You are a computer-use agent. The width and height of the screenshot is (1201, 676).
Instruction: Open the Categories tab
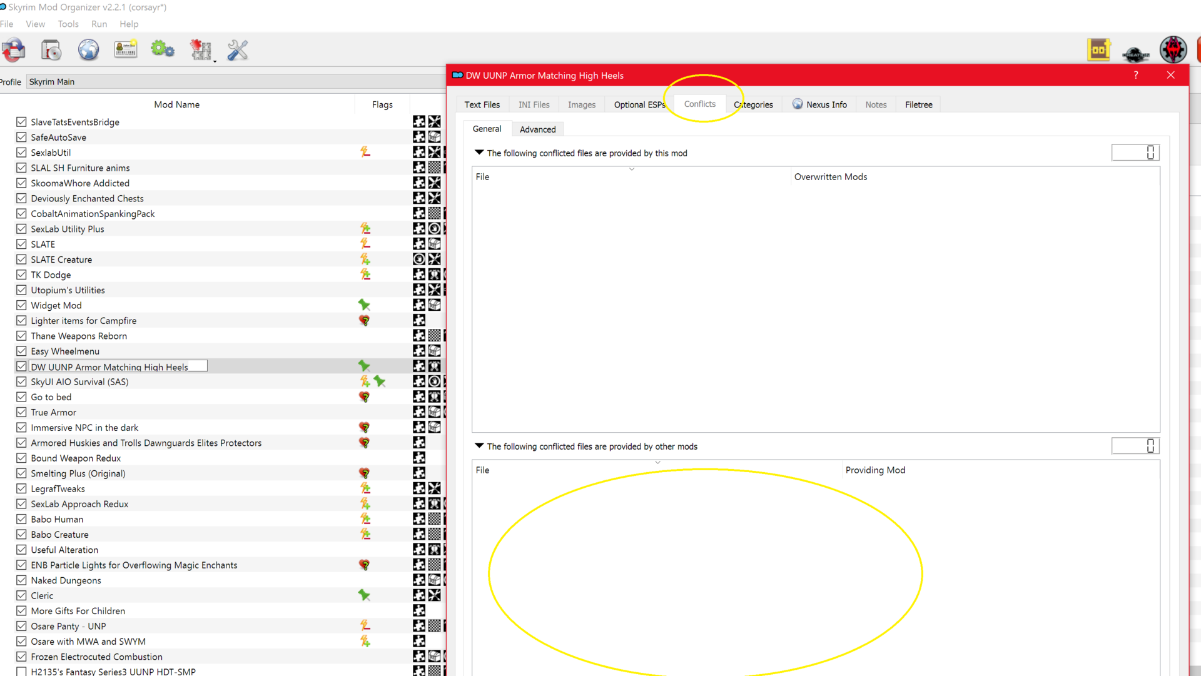[753, 104]
